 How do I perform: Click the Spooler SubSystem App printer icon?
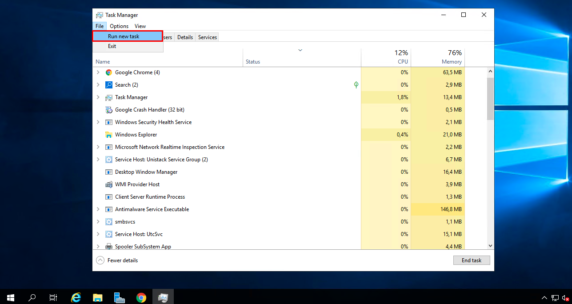[x=109, y=246]
